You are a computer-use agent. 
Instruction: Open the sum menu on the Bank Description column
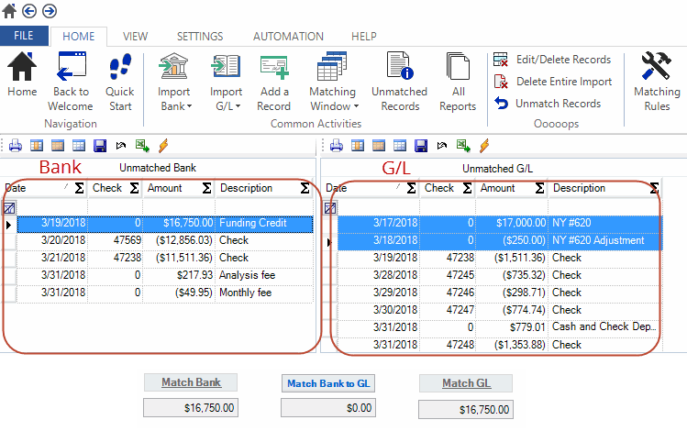point(305,188)
